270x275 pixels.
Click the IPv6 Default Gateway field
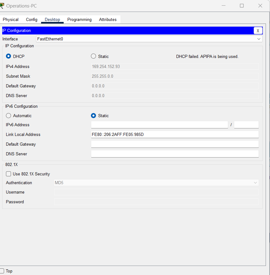point(175,144)
